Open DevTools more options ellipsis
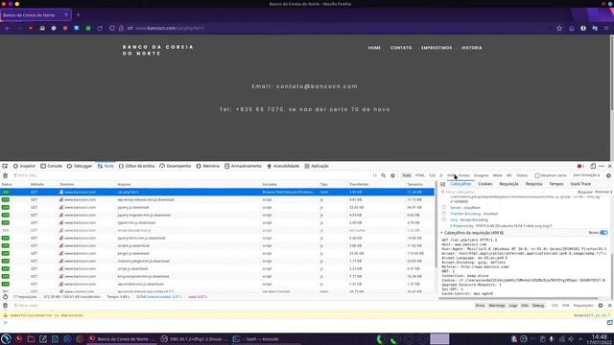 tap(602, 166)
